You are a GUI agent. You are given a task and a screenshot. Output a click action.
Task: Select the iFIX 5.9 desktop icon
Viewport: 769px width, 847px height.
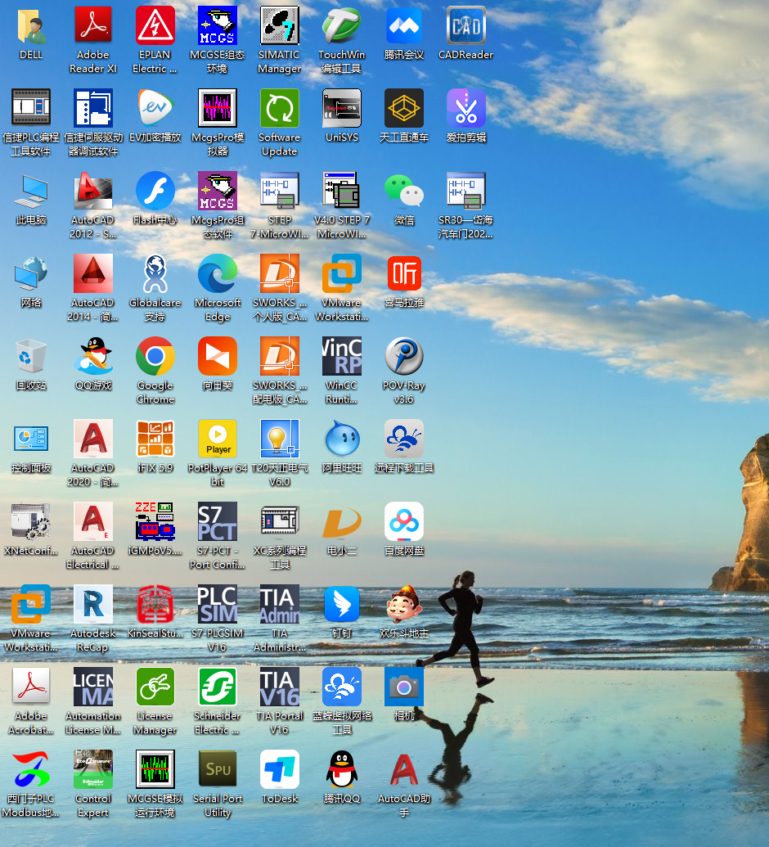[155, 439]
